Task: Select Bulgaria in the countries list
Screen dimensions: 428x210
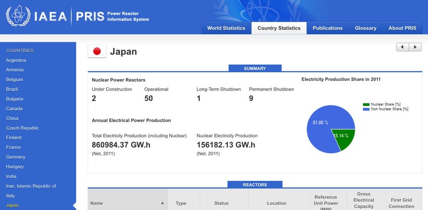Action: (x=15, y=99)
